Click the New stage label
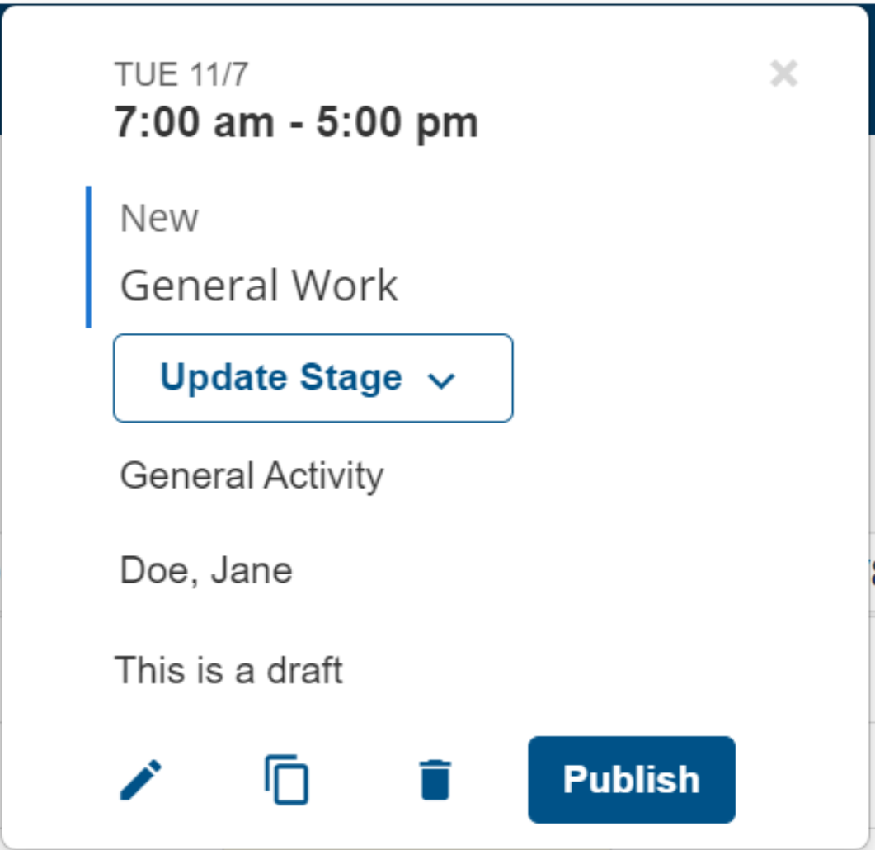 point(159,219)
